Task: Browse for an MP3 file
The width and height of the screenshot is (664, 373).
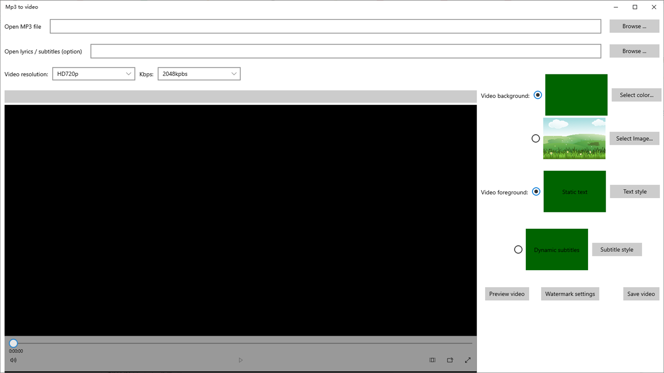Action: pos(634,26)
